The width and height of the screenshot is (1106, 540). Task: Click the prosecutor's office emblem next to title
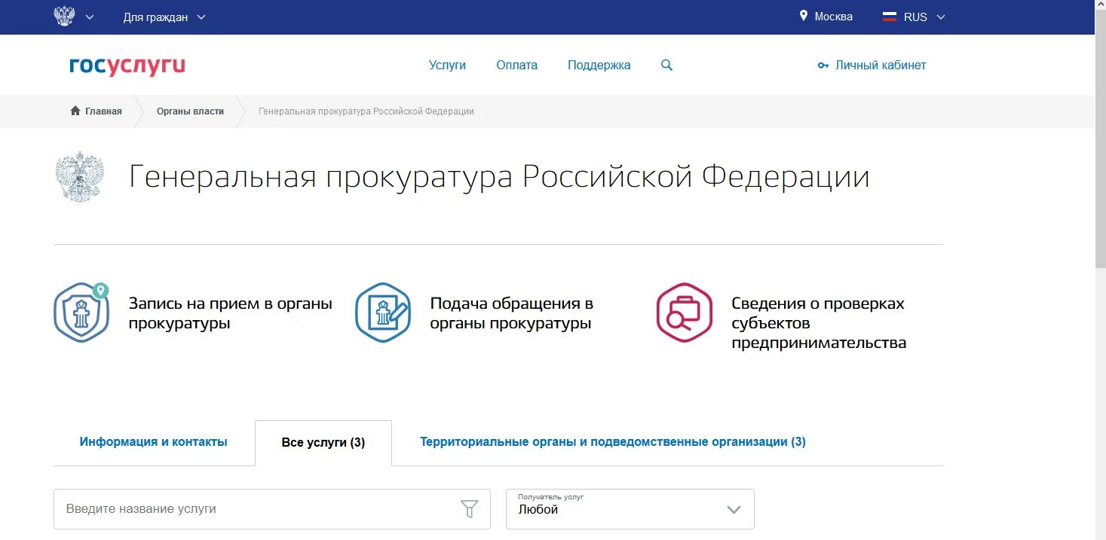point(79,177)
